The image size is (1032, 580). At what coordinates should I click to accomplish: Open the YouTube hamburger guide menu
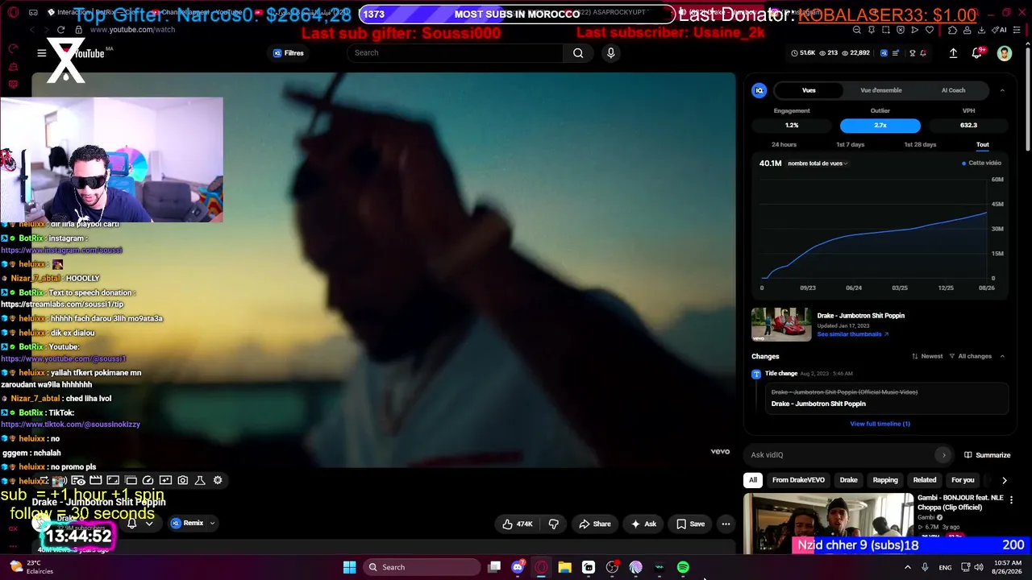tap(42, 53)
